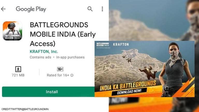Open search with the magnifying glass icon
Image resolution: width=199 pixels, height=112 pixels.
click(x=90, y=9)
